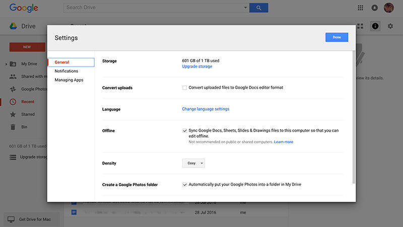Click the Done button
This screenshot has height=227, width=403.
tap(337, 37)
